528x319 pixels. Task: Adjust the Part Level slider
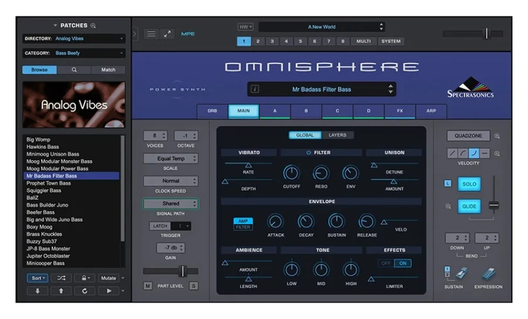(x=182, y=272)
